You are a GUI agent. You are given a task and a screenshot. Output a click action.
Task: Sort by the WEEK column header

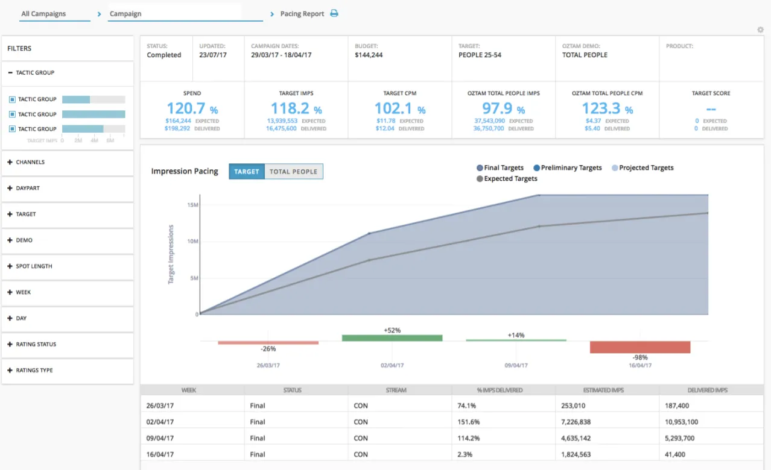(x=189, y=390)
